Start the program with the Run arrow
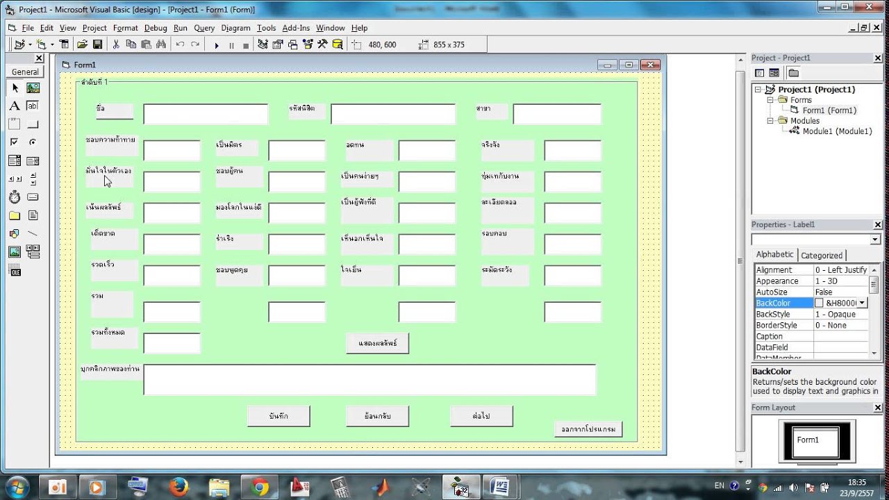Screen dimensions: 889x500 pos(217,45)
